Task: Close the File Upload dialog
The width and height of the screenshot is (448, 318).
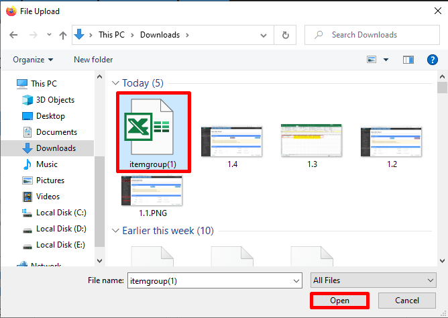Action: tap(437, 11)
